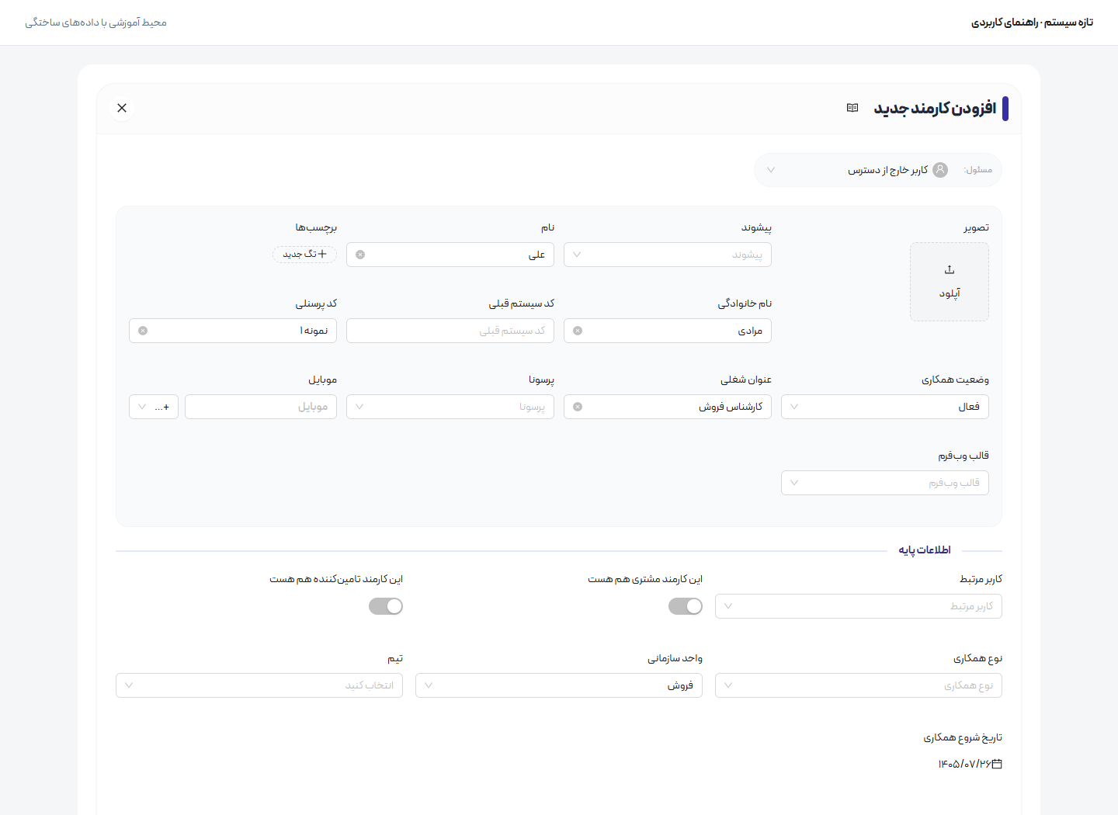Screen dimensions: 1118x815
Task: Click the نام input containing علی
Action: click(450, 255)
